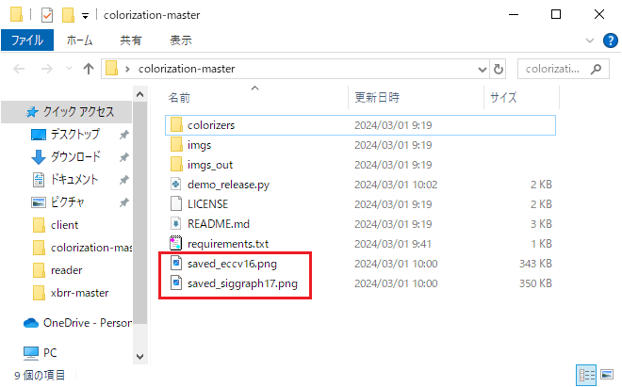This screenshot has width=622, height=387.
Task: Click the navigation pane scrollbar thumb
Action: 139,214
